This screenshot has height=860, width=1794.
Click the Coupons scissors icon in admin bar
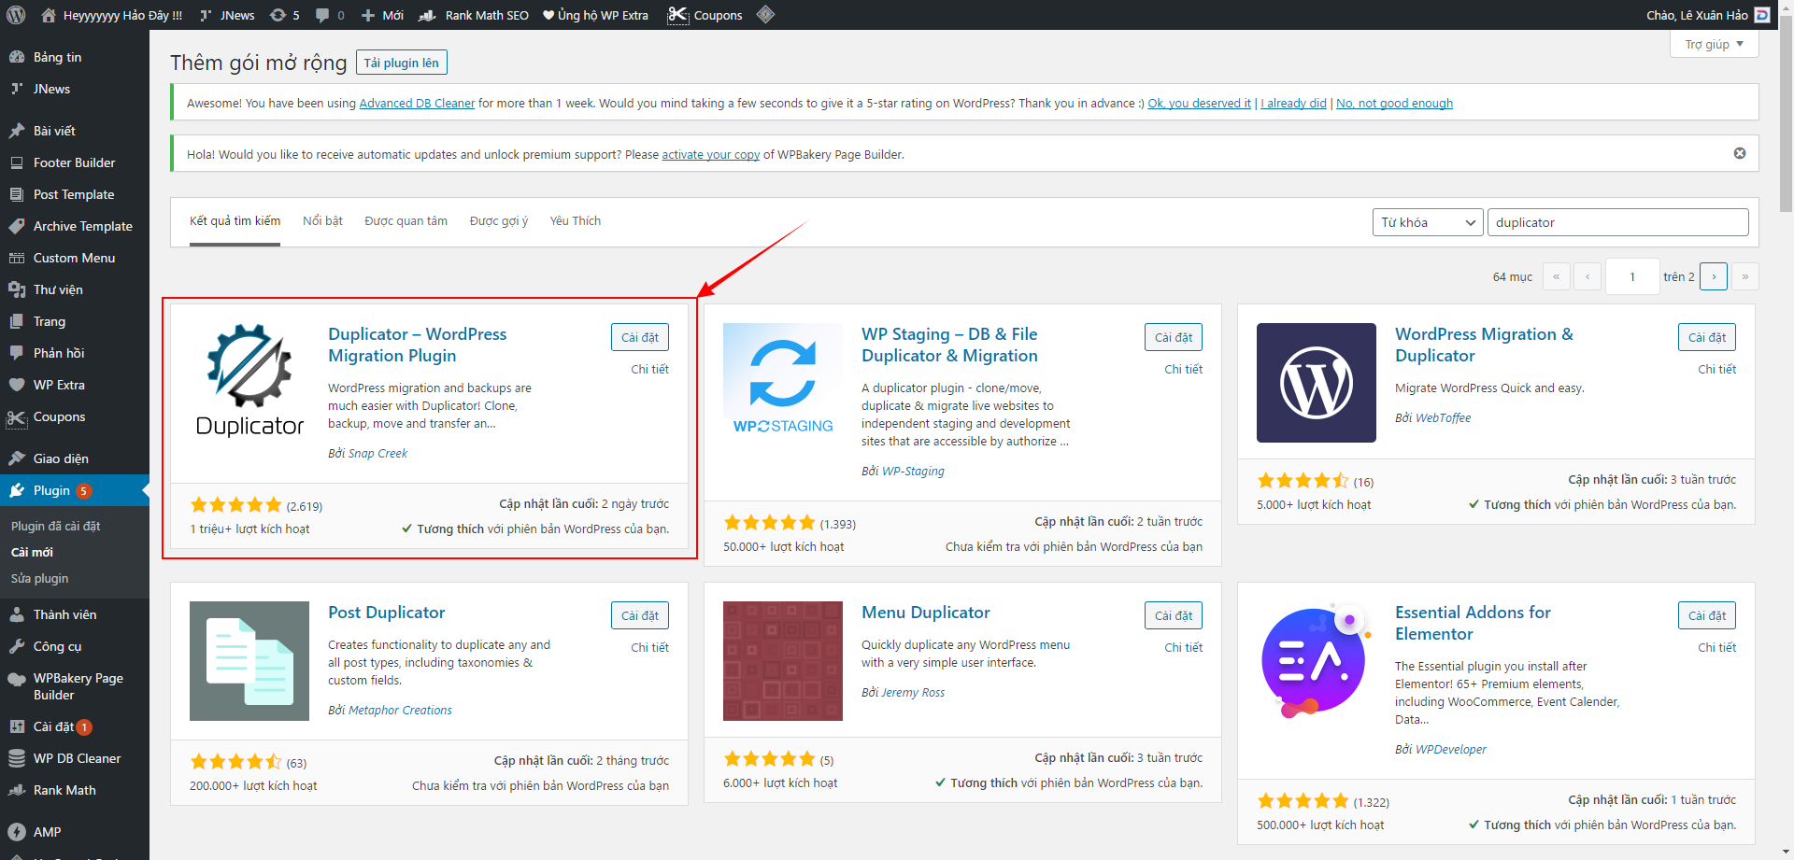pyautogui.click(x=678, y=15)
